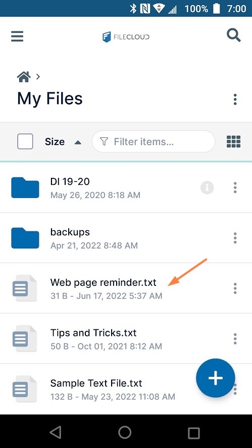Switch to grid view layout
Screen dimensions: 252x448
click(x=233, y=141)
